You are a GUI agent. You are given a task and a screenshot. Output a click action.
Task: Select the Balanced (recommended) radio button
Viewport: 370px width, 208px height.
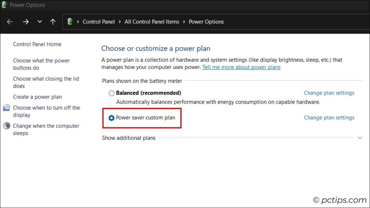(111, 93)
